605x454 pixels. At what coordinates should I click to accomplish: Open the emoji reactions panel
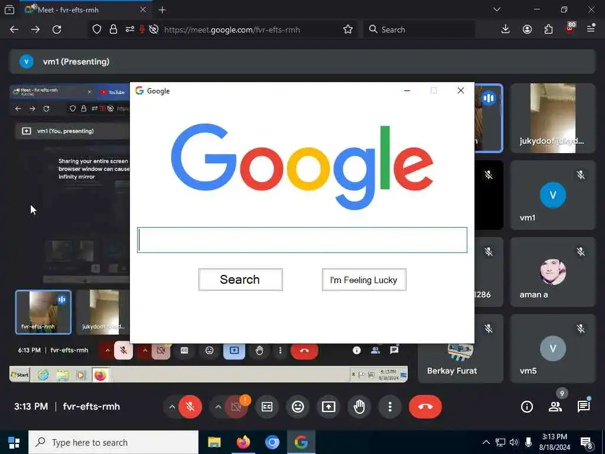pos(298,407)
